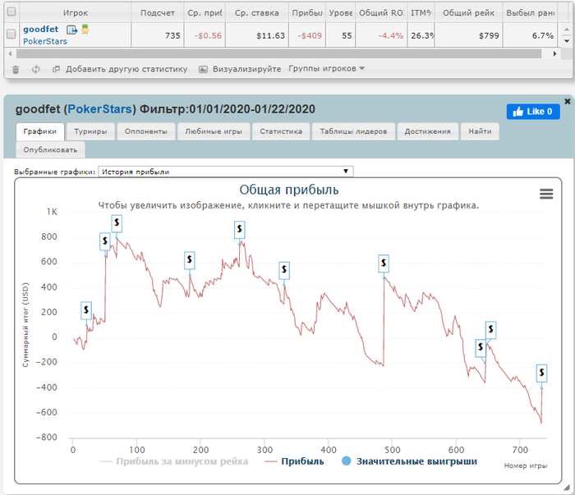Click the $ marker at the 800 peak
Screen dimensions: 575x495
click(117, 222)
